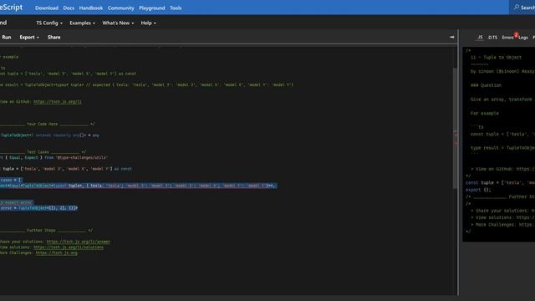Open the What's New dropdown

click(118, 23)
